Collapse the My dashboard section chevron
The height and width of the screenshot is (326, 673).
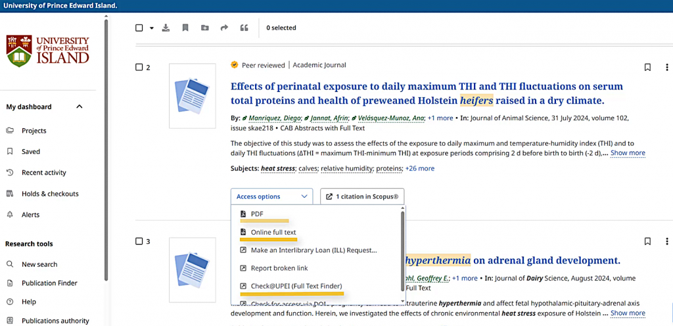80,106
